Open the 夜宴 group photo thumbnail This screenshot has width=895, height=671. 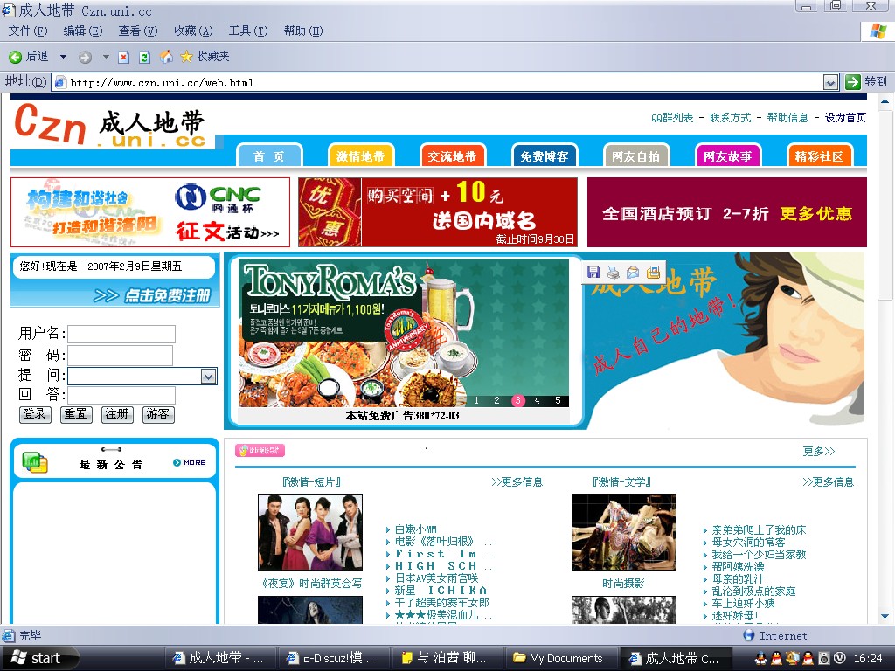[x=310, y=532]
